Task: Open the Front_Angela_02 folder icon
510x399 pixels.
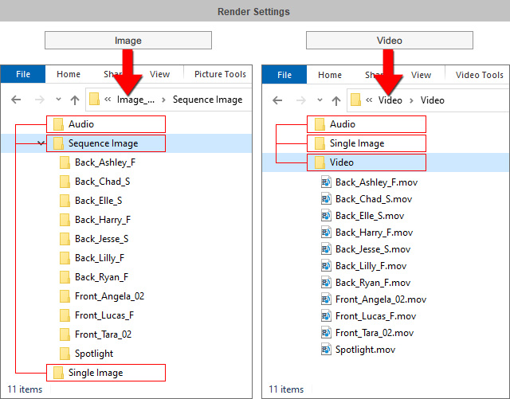Action: tap(65, 296)
